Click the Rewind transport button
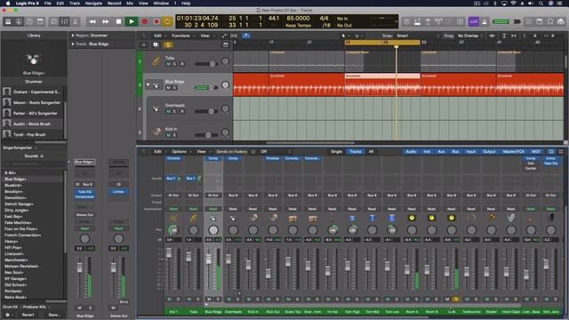569x320 pixels. (x=92, y=21)
